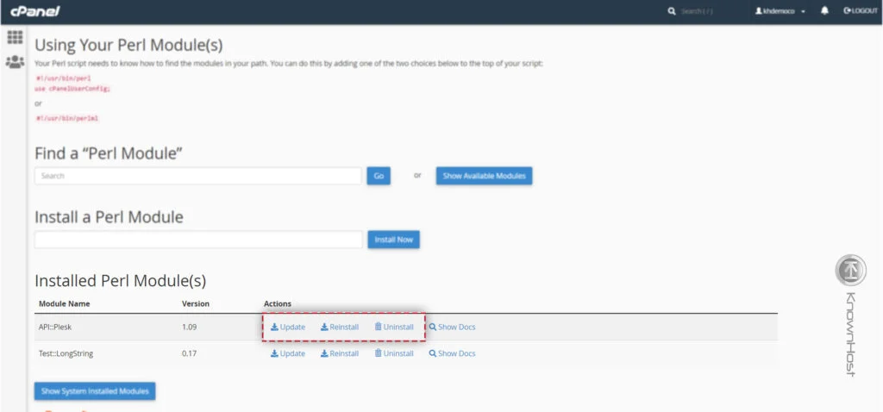Screen dimensions: 883x412
Task: Click the Install a Perl Module field
Action: tap(198, 240)
